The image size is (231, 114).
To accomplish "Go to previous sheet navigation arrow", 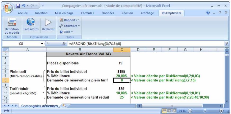I will click(8, 106).
